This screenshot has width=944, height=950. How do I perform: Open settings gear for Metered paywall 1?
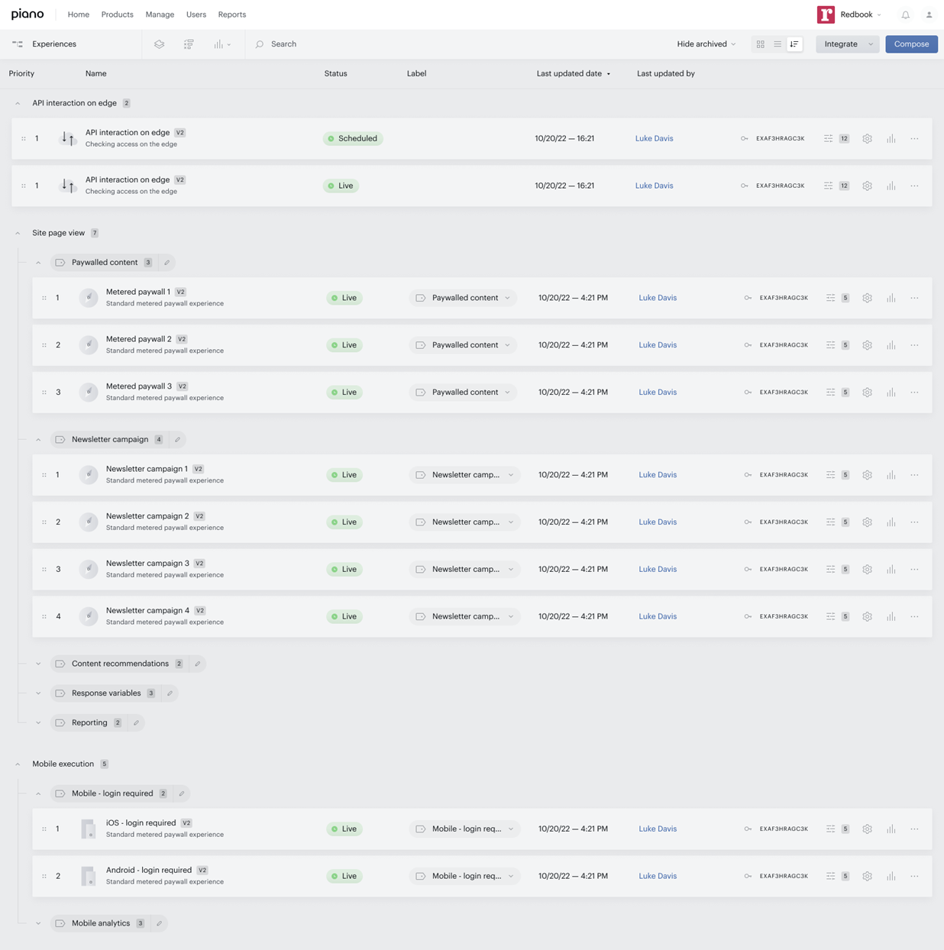pos(867,298)
